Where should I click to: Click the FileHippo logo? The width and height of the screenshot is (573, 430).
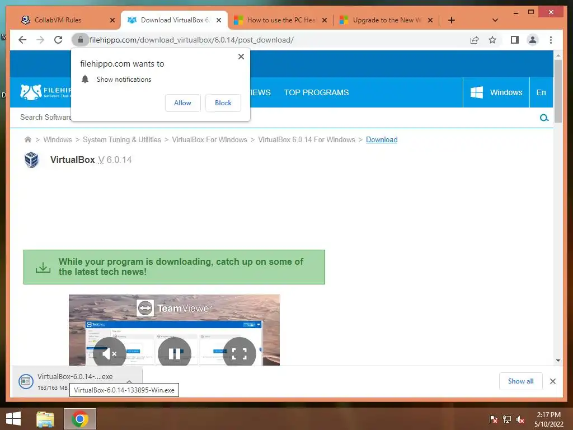tap(45, 92)
